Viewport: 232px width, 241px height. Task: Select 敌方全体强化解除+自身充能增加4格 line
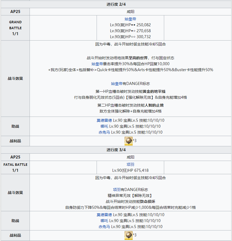pos(130,111)
